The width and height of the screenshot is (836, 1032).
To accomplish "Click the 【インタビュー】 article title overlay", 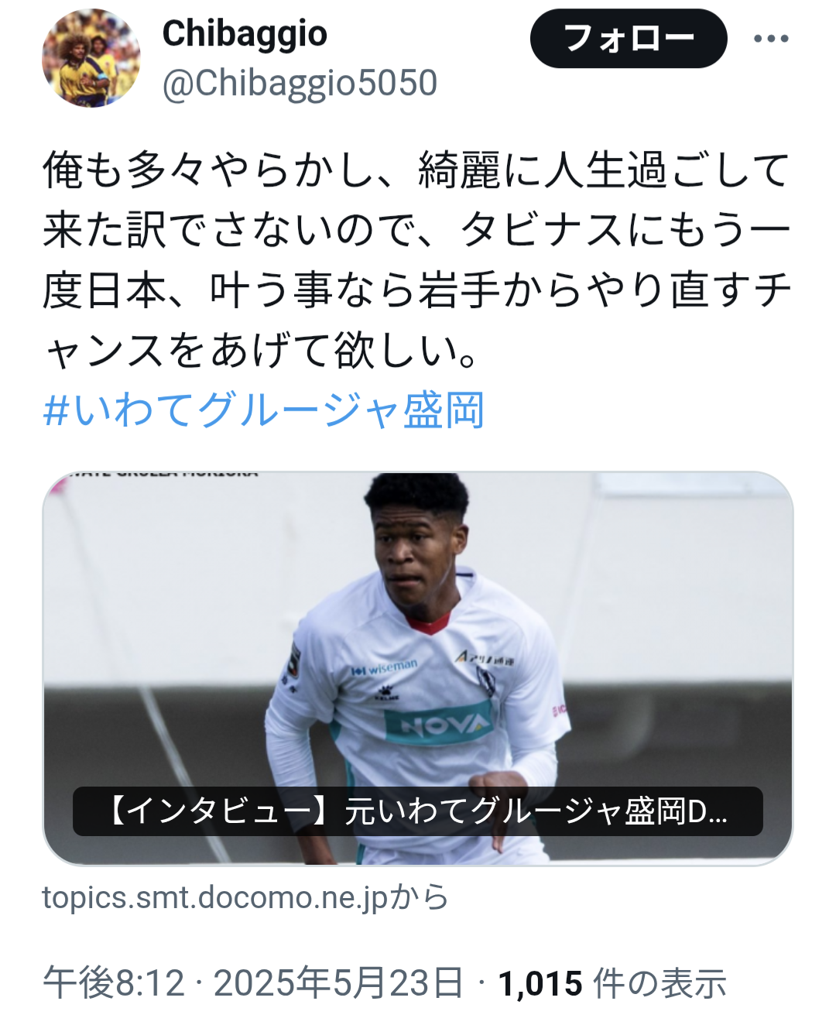I will (418, 811).
